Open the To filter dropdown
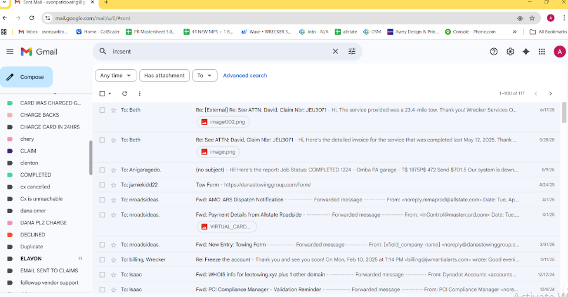 205,76
